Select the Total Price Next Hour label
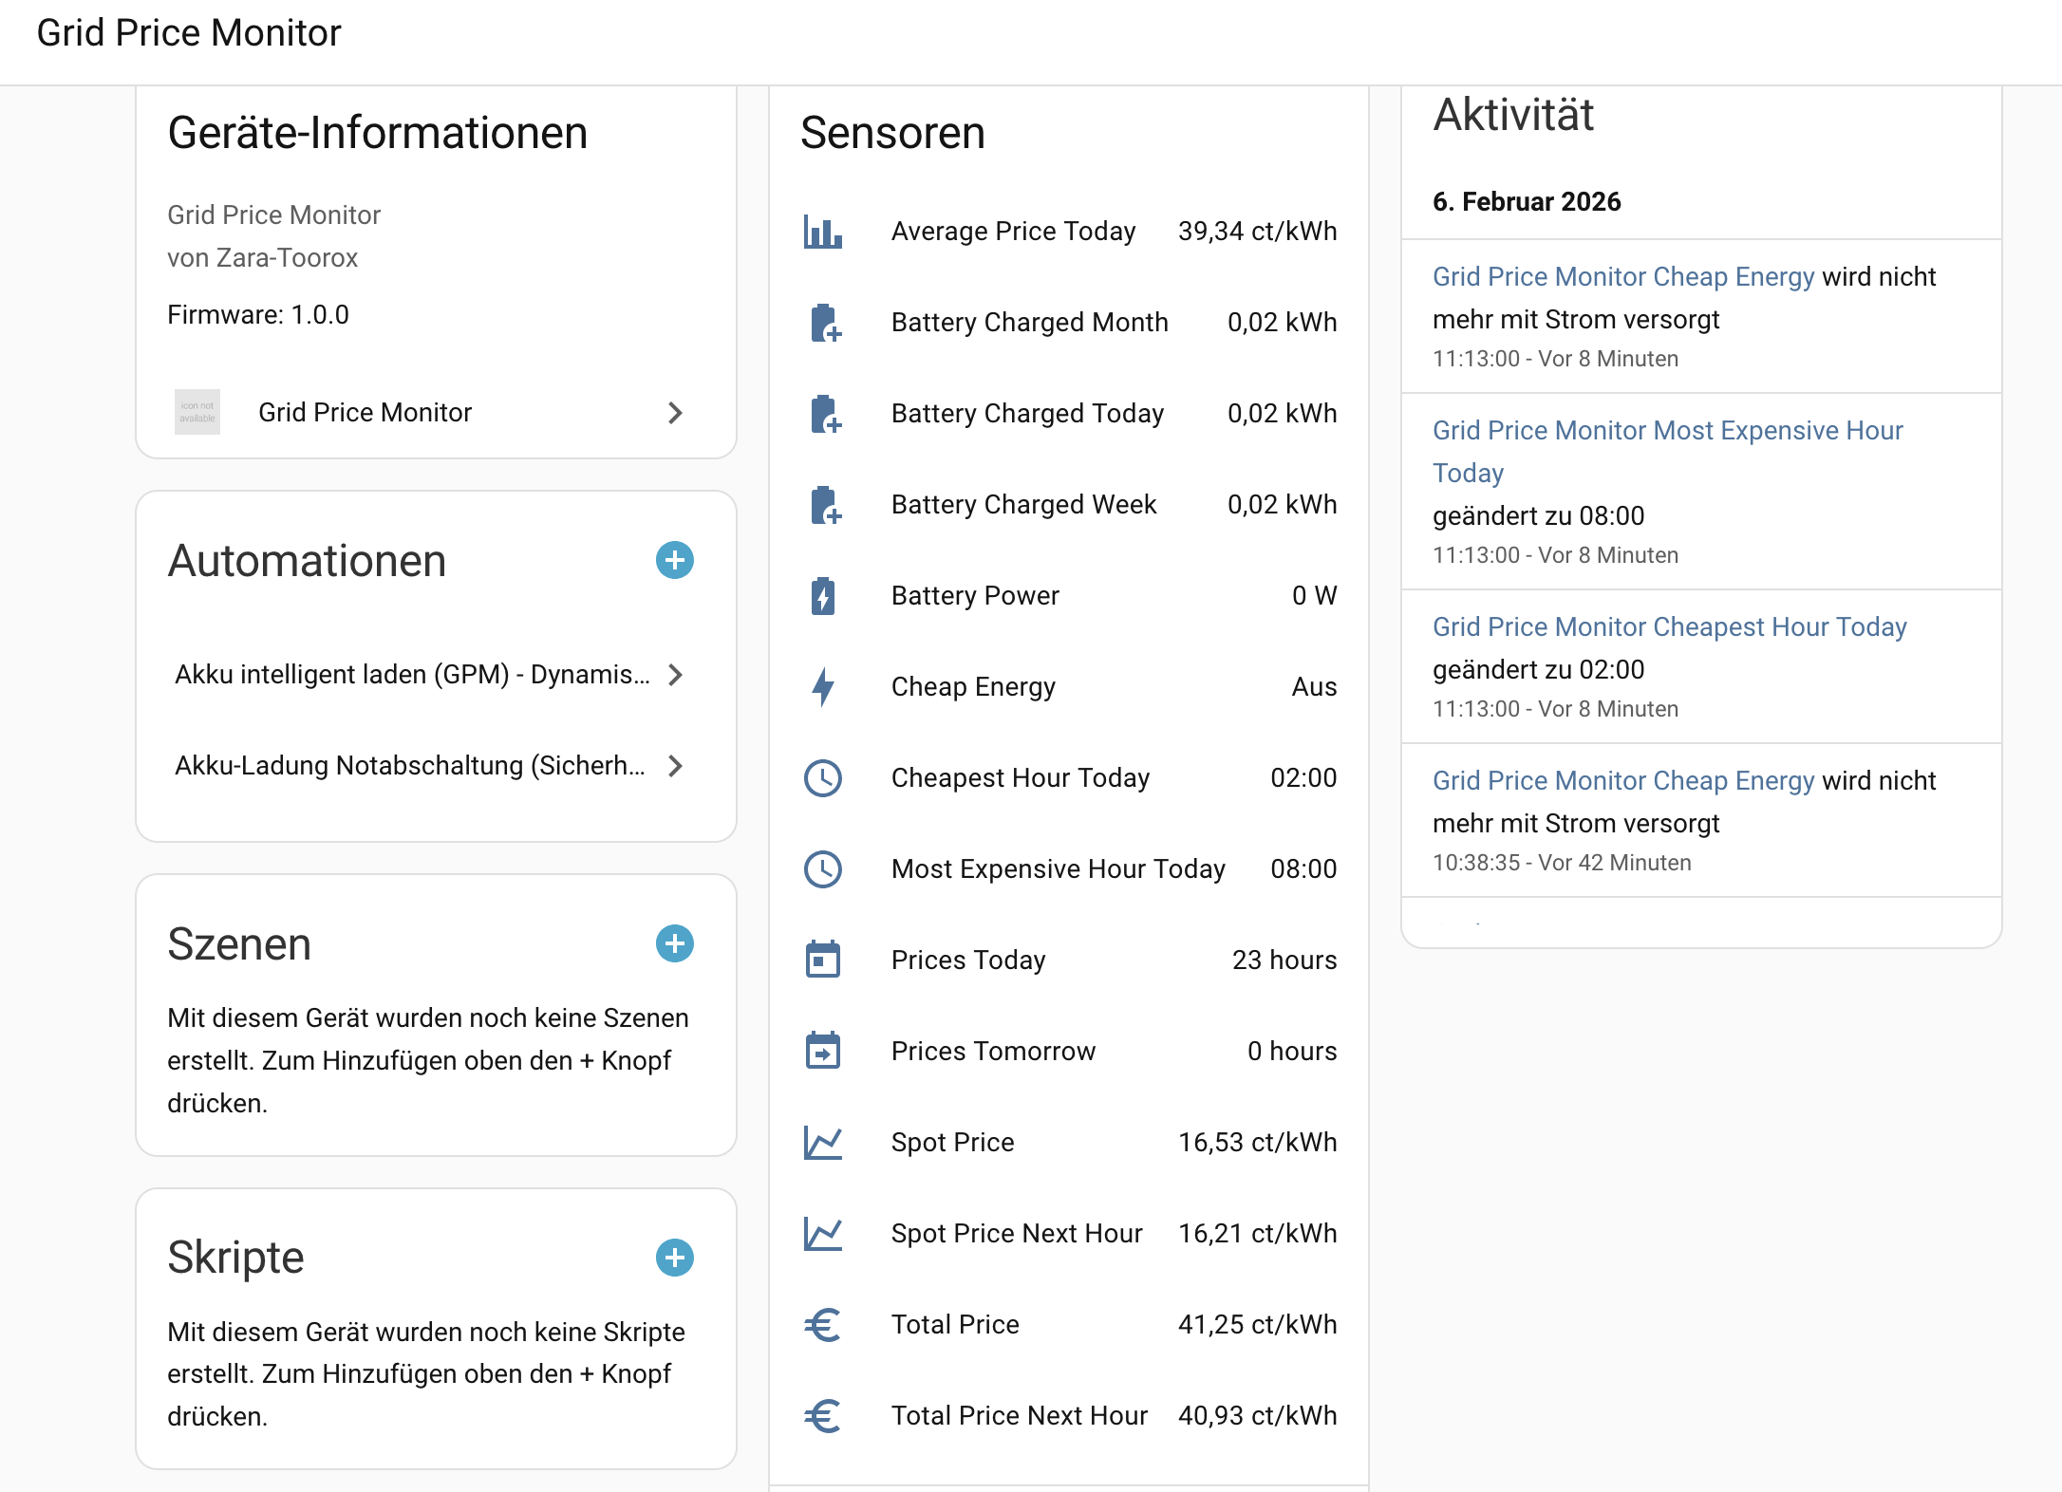The width and height of the screenshot is (2062, 1492). coord(1020,1416)
